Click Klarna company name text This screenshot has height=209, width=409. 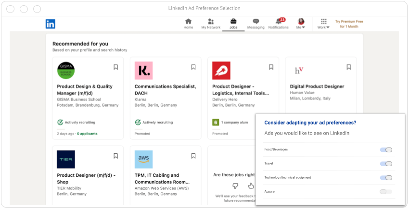pos(141,99)
